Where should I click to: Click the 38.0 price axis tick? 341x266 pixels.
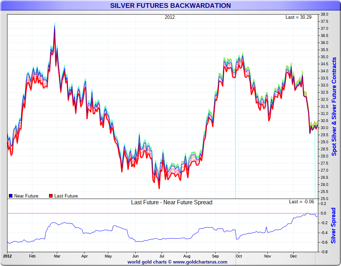[x=324, y=14]
